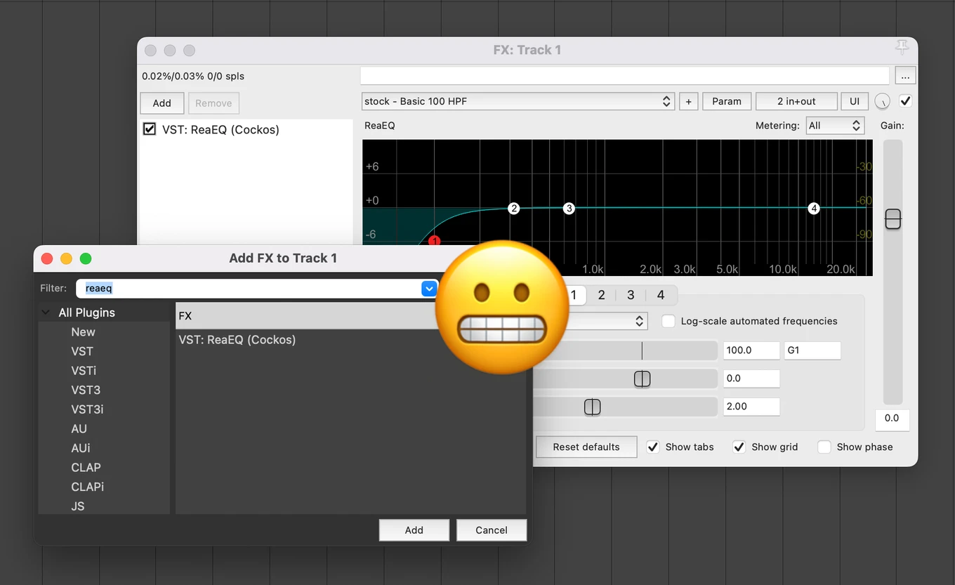Click the wet/dry mix knob

click(882, 102)
